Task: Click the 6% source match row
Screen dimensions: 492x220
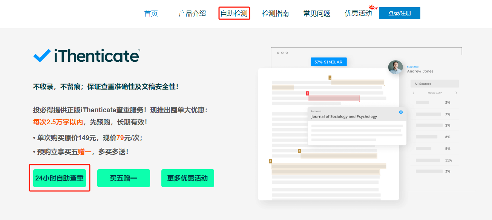Action: point(434,137)
